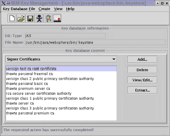The width and height of the screenshot is (170, 136).
Task: Click the stick figure person toolbar icon
Action: [x=39, y=18]
